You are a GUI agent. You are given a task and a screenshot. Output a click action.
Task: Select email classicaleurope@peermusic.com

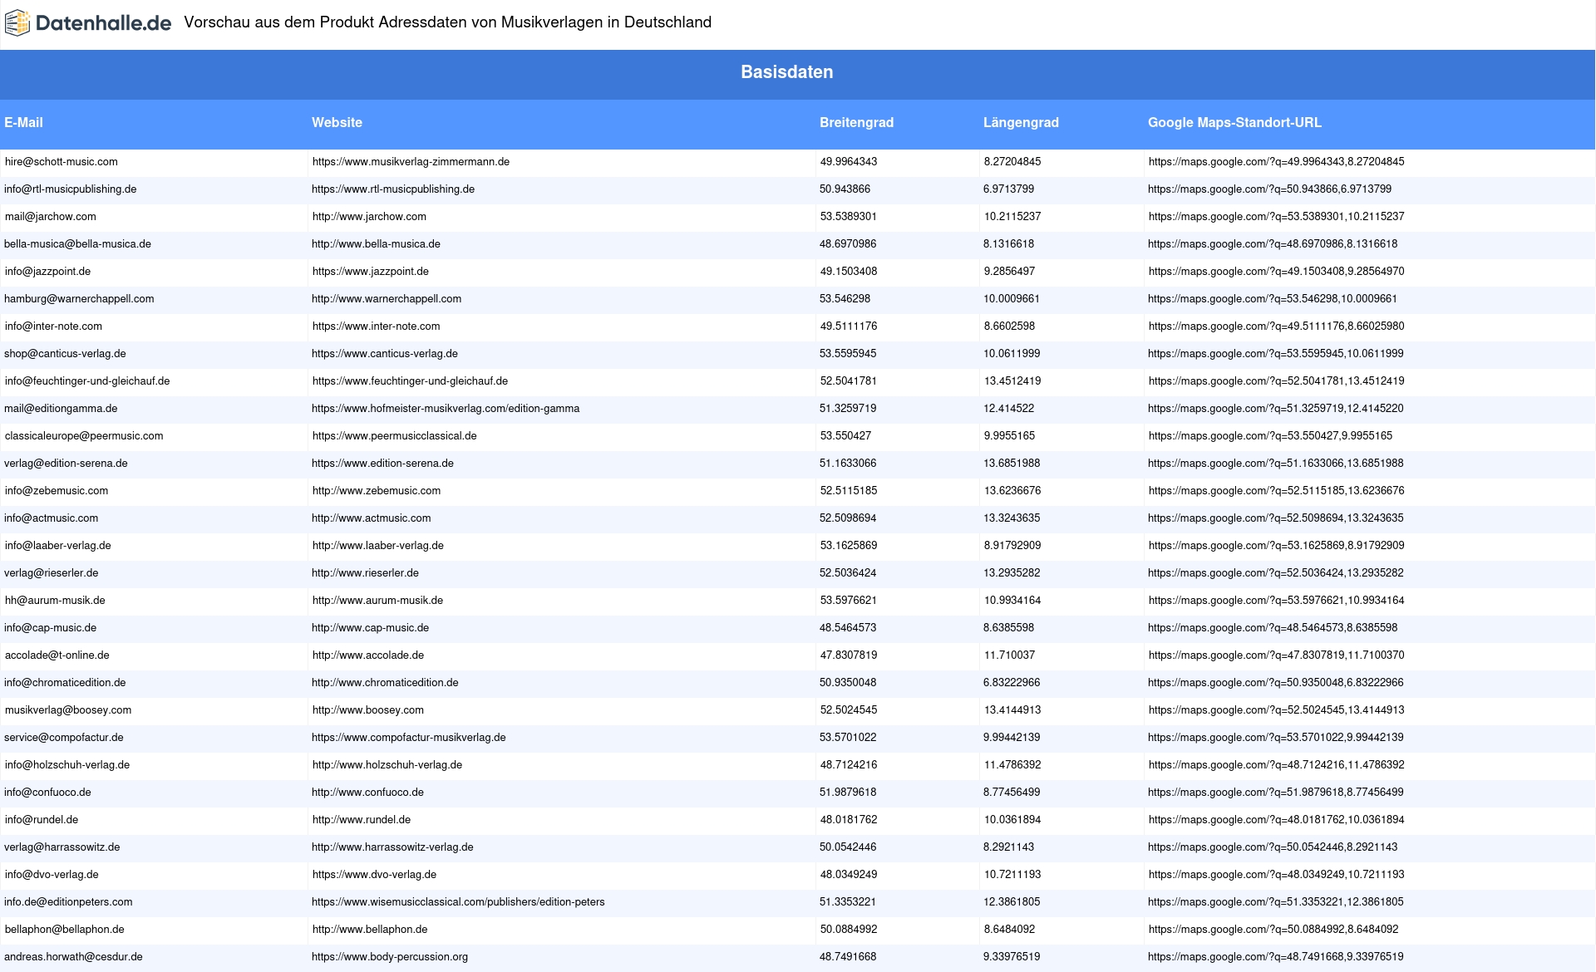(x=84, y=436)
